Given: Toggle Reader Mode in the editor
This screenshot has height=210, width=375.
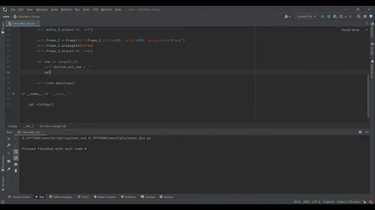Looking at the screenshot, I should [350, 30].
